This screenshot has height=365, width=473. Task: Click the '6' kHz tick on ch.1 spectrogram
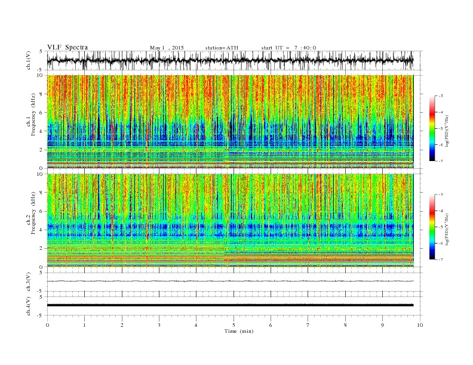(42, 113)
